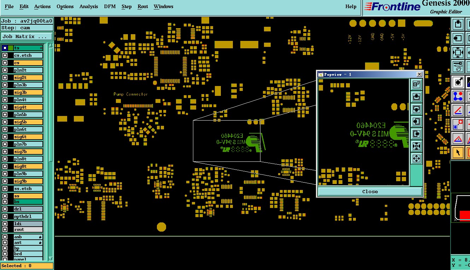Click the 'Pump Connector' board label
This screenshot has width=470, height=270.
pos(130,94)
